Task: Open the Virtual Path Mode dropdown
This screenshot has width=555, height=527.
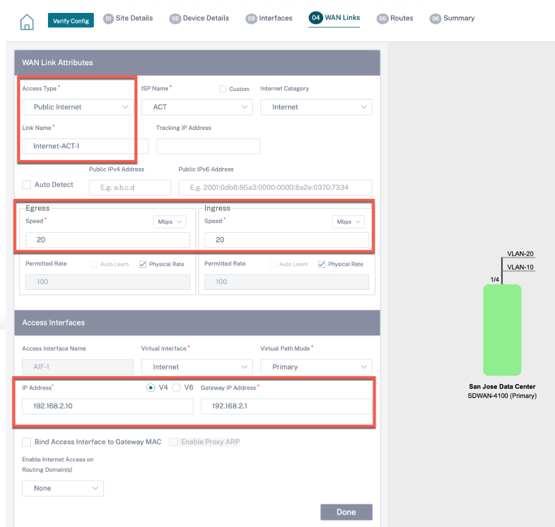Action: (x=316, y=367)
